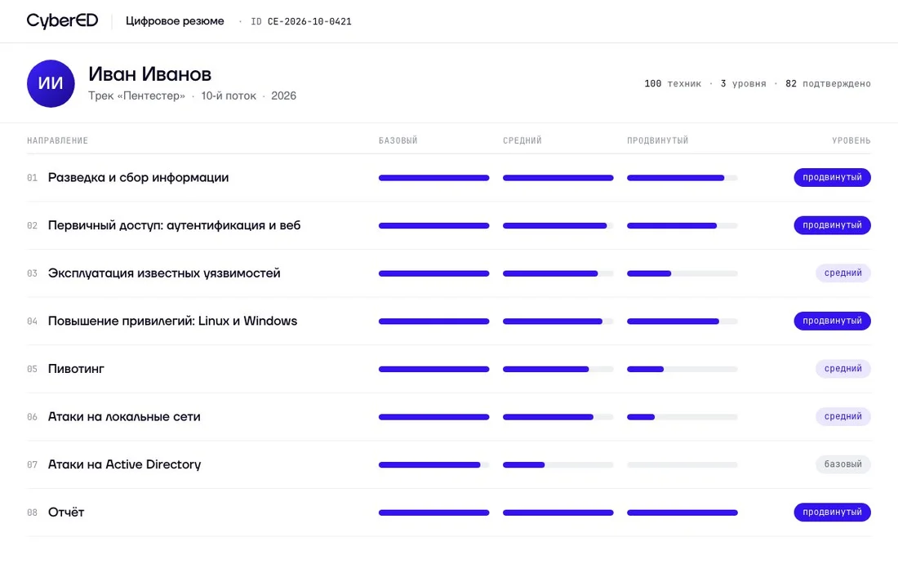Click Разведка row's продвинутый-level progress bar
This screenshot has width=898, height=568.
[x=682, y=178]
